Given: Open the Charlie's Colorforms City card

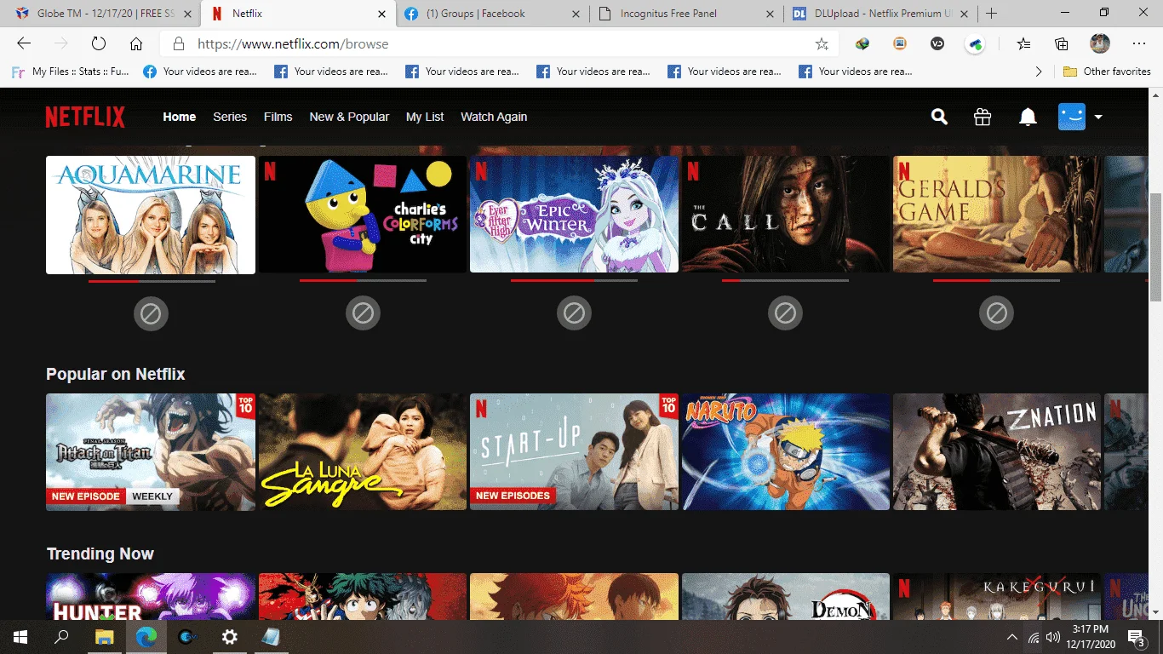Looking at the screenshot, I should click(363, 215).
